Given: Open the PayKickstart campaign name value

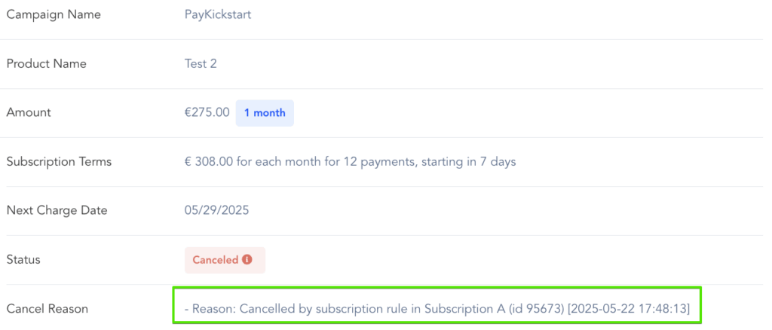Looking at the screenshot, I should point(217,15).
